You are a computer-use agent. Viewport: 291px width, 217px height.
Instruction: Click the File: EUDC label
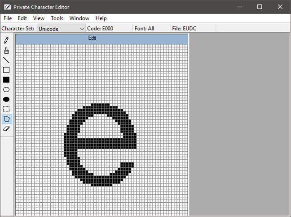(184, 29)
